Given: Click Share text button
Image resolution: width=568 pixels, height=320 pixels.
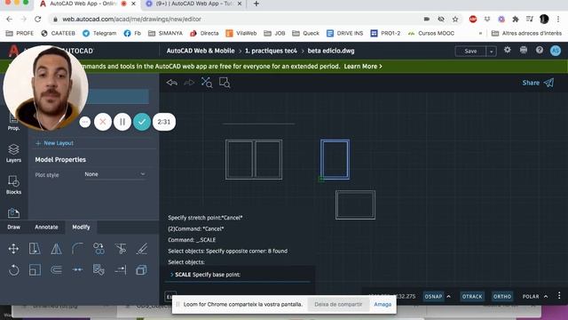Looking at the screenshot, I should tap(531, 83).
